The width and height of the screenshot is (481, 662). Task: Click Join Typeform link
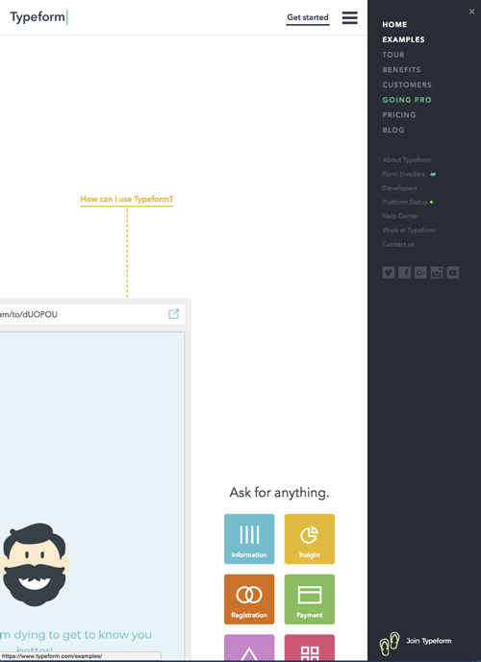pyautogui.click(x=429, y=641)
